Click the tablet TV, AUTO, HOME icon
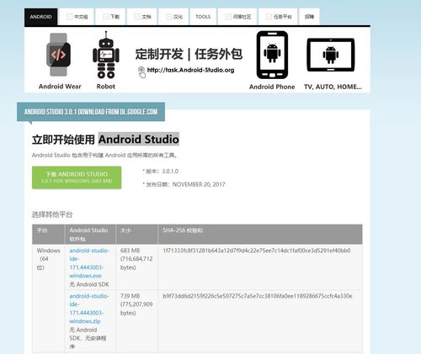This screenshot has width=421, height=354. 331,55
